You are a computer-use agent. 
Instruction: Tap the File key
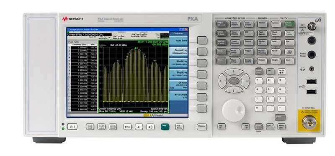tap(289, 43)
